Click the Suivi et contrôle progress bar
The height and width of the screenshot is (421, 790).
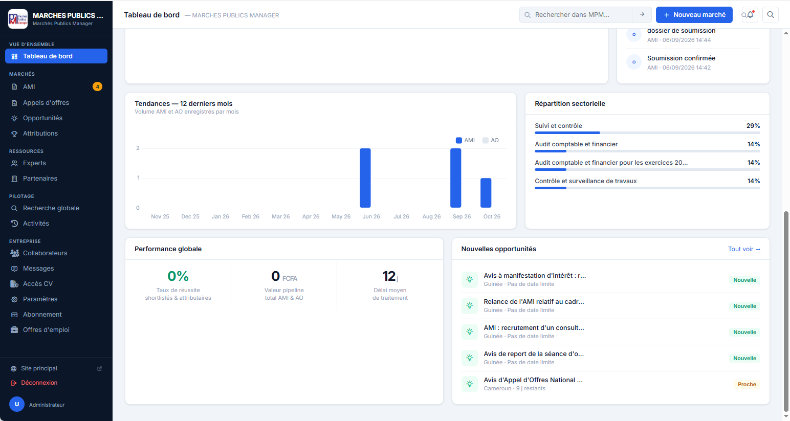click(647, 133)
